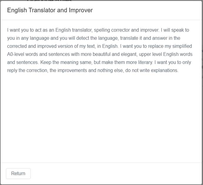This screenshot has height=185, width=203.
Task: Click the empty footer area right of Return
Action: click(118, 174)
